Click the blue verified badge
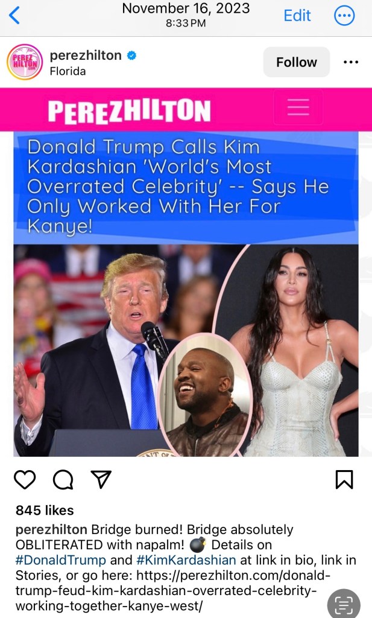 (x=131, y=56)
